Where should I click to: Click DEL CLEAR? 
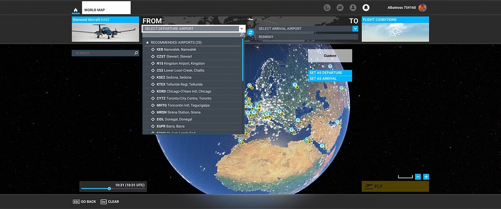[x=110, y=202]
